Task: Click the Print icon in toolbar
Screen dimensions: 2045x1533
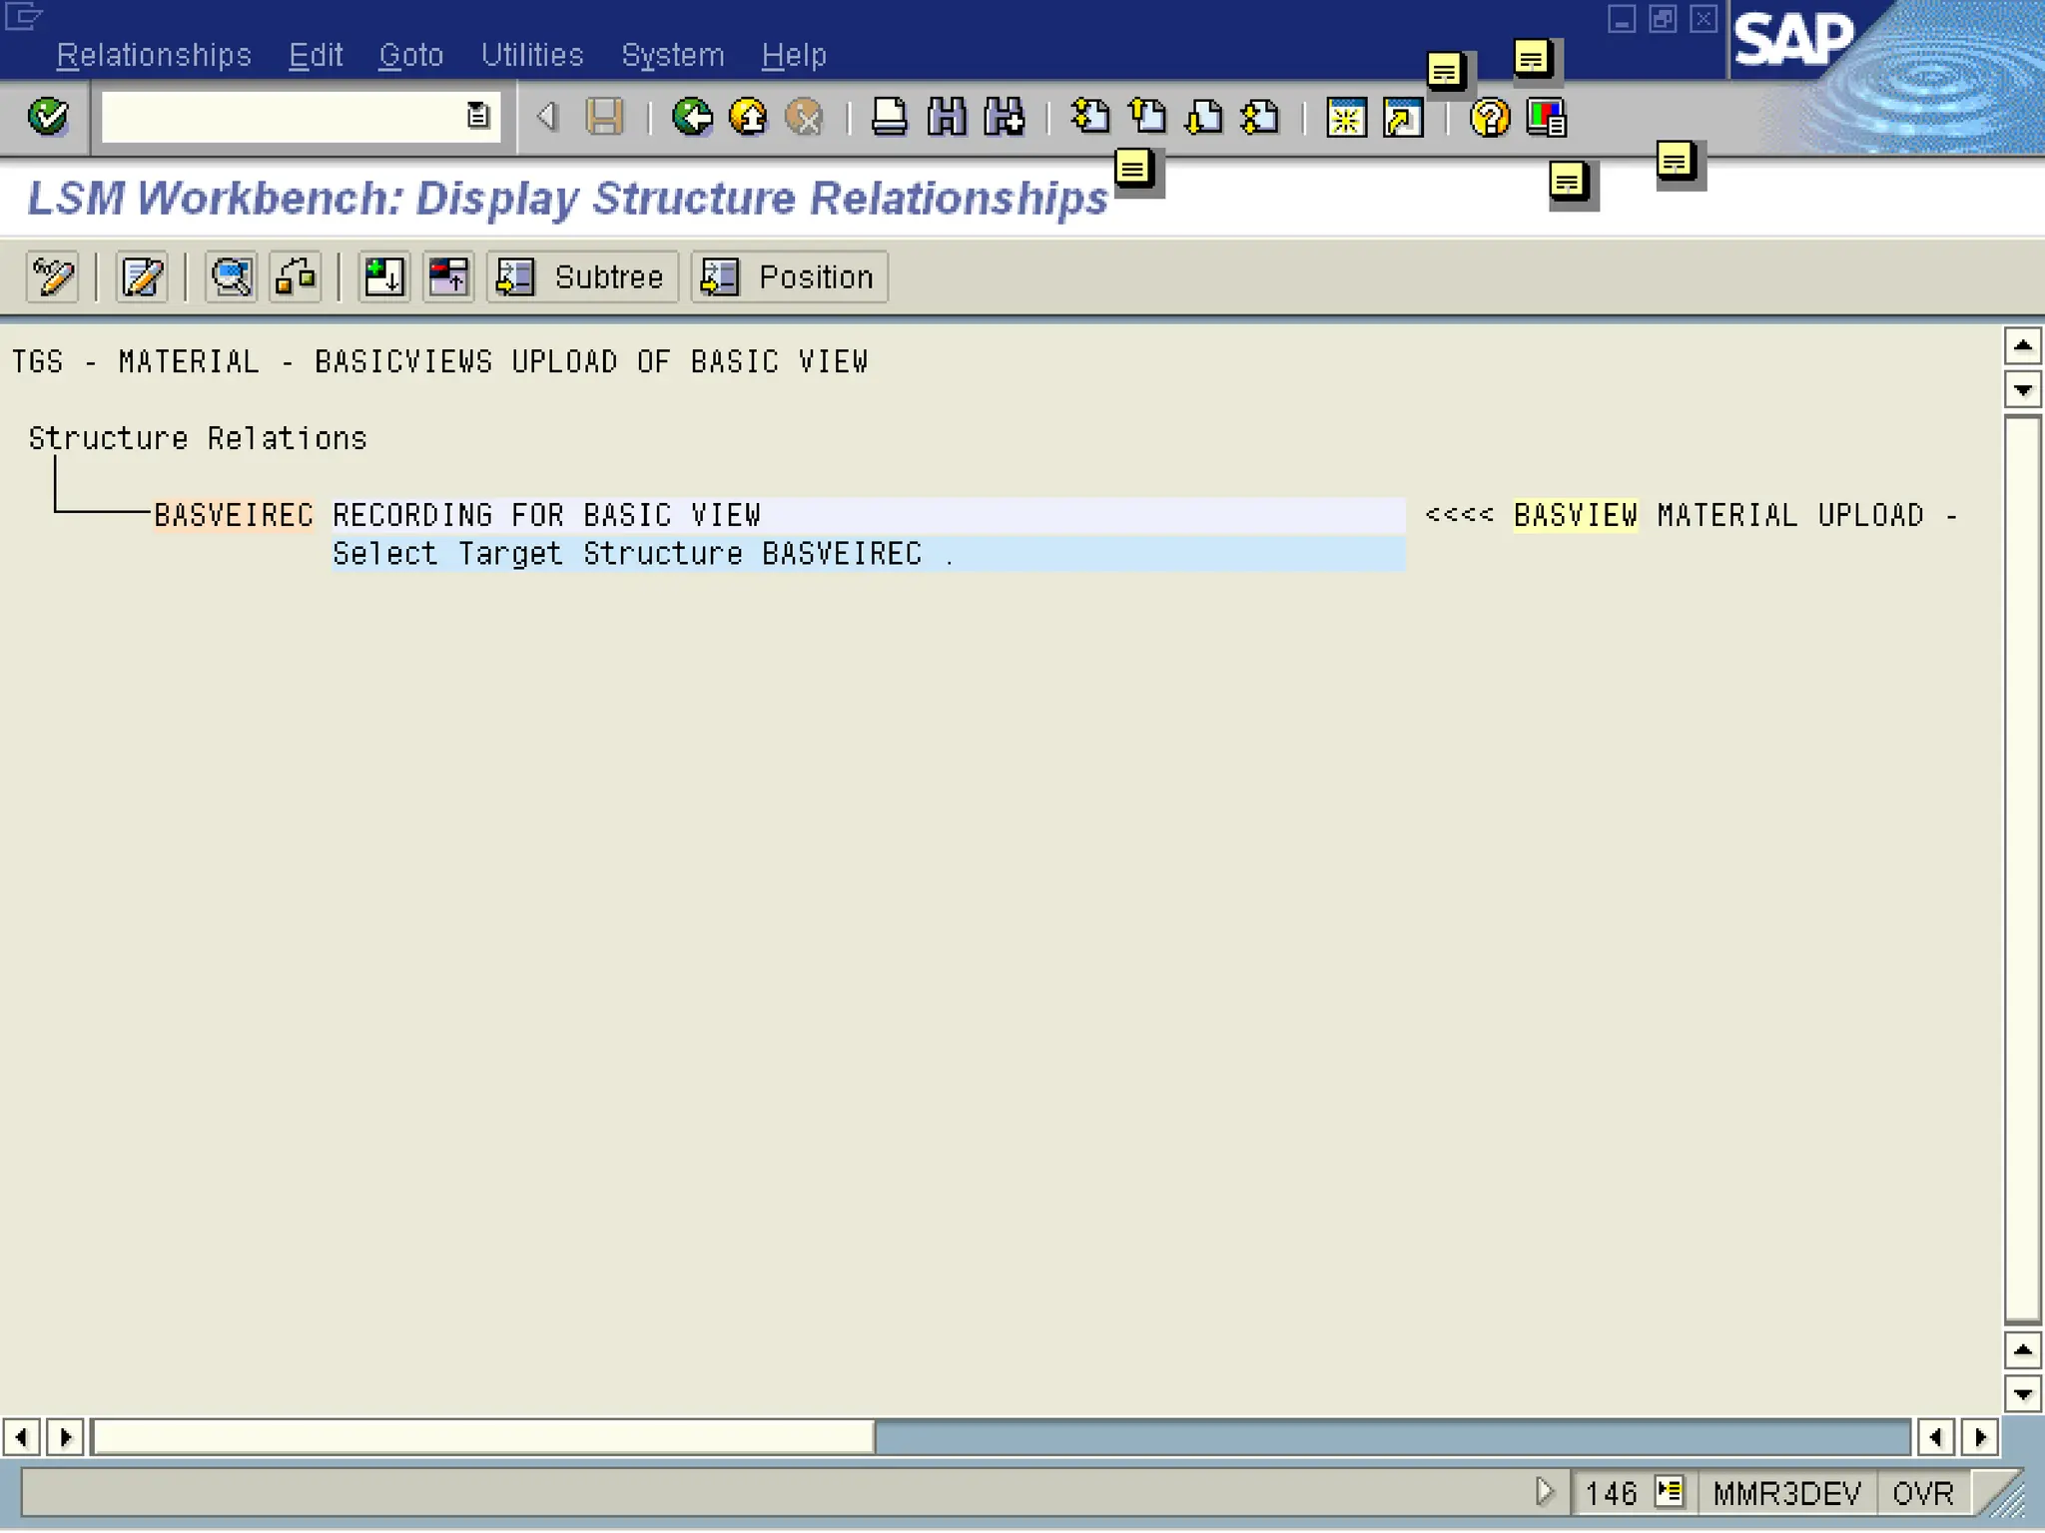Action: coord(888,117)
